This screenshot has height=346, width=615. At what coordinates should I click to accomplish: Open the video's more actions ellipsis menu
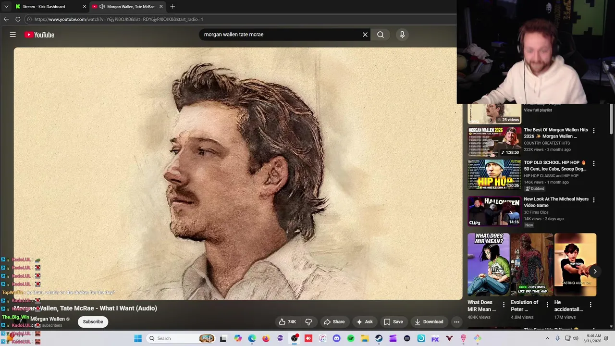click(x=457, y=322)
